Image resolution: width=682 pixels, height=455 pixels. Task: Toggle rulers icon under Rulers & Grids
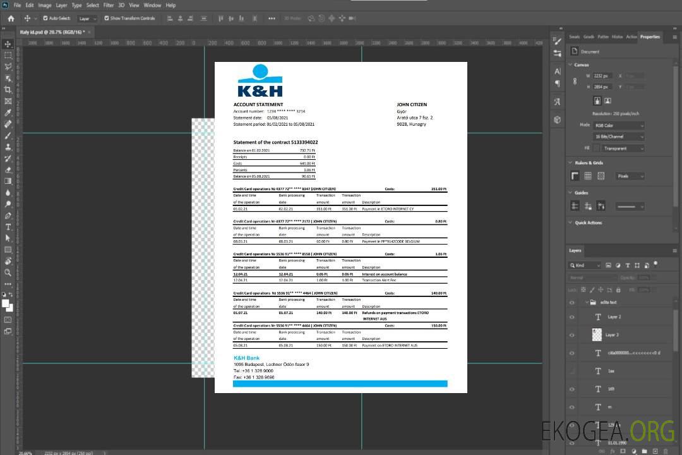coord(575,176)
